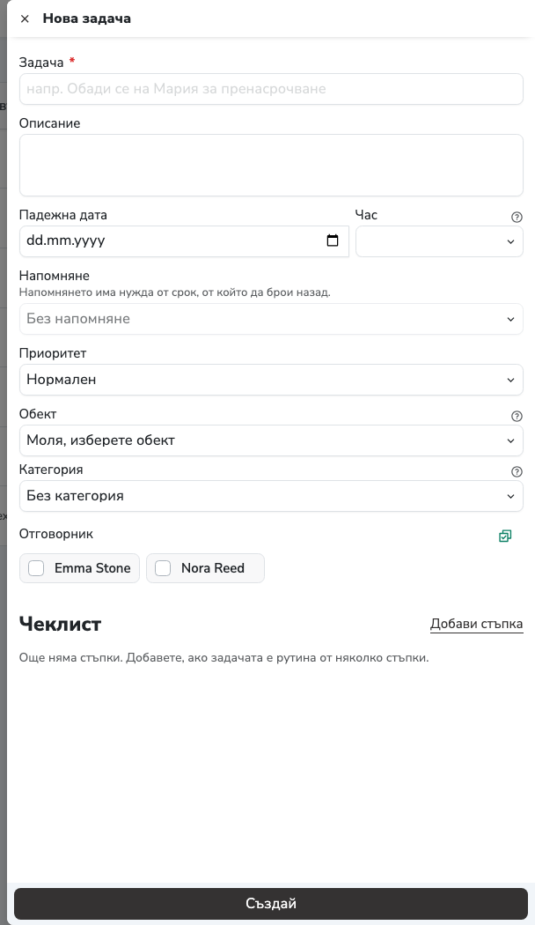Focus the Задача title input field
Viewport: 535px width, 925px height.
271,89
